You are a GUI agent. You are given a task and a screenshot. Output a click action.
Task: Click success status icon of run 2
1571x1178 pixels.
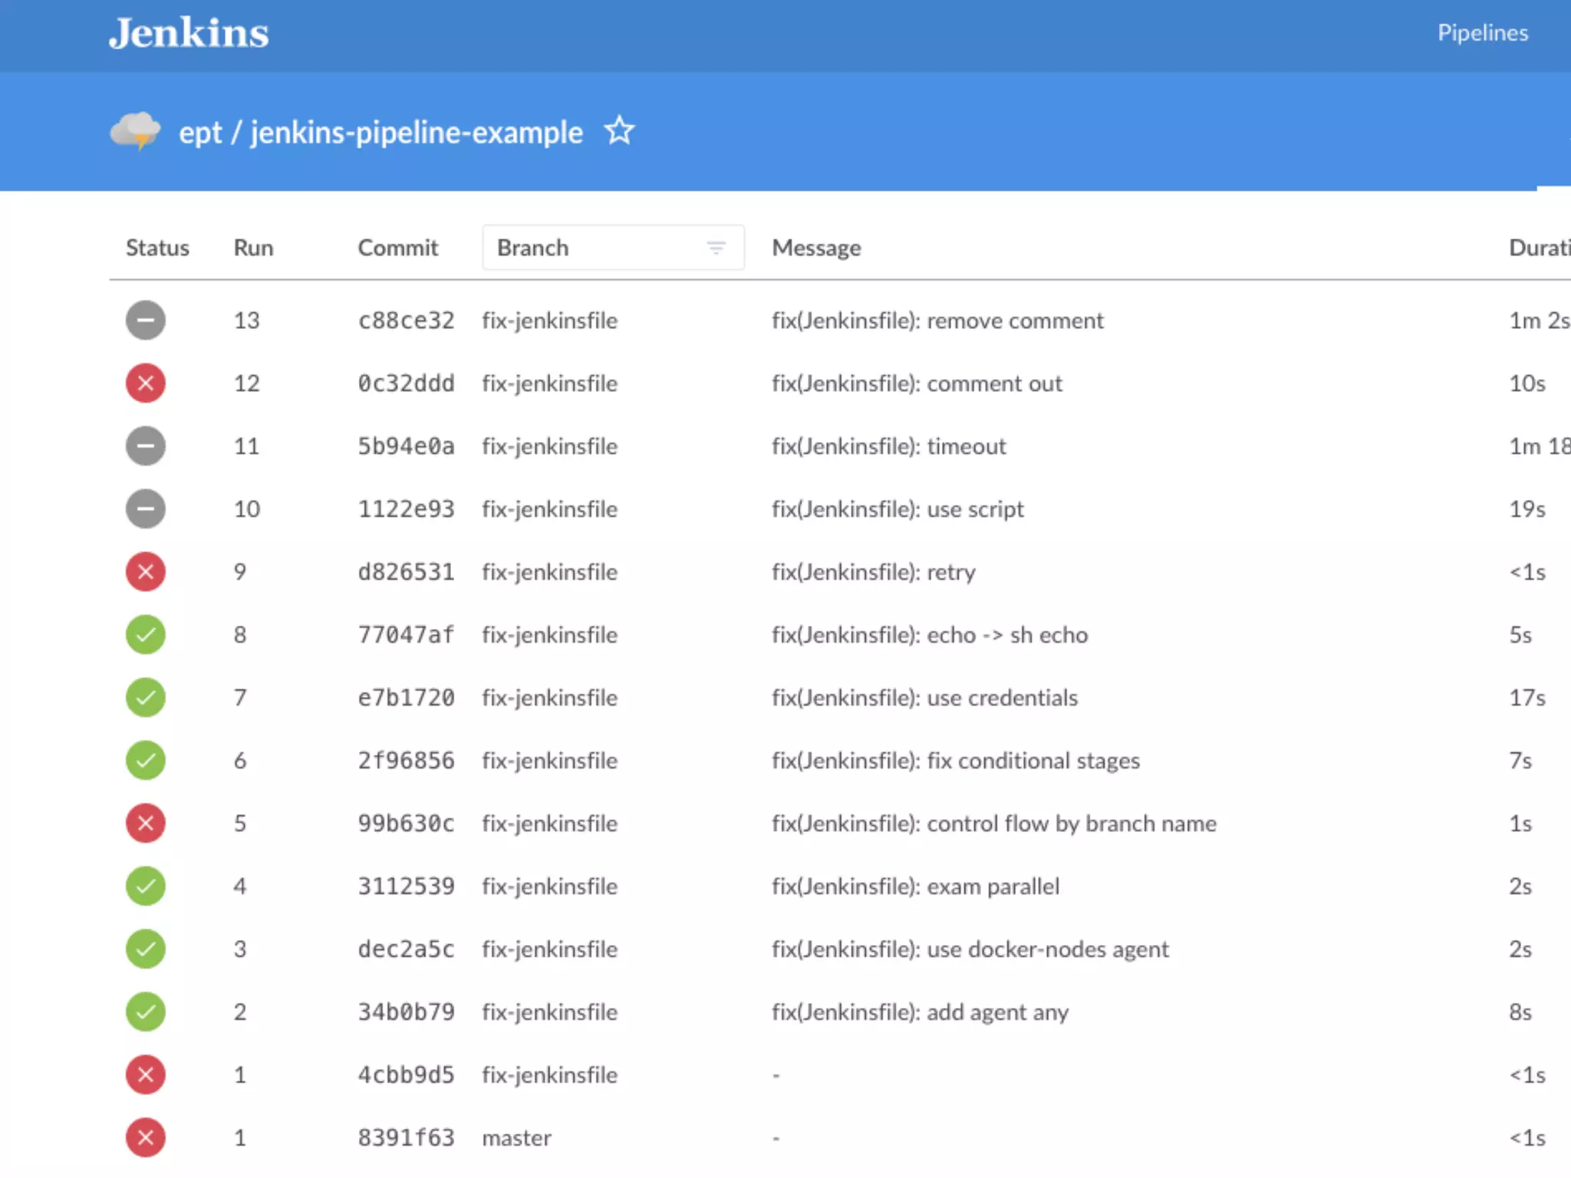point(146,1012)
